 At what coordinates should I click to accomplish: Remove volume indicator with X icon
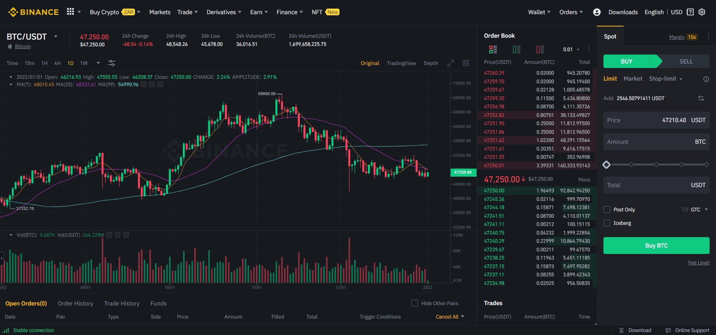(126, 235)
